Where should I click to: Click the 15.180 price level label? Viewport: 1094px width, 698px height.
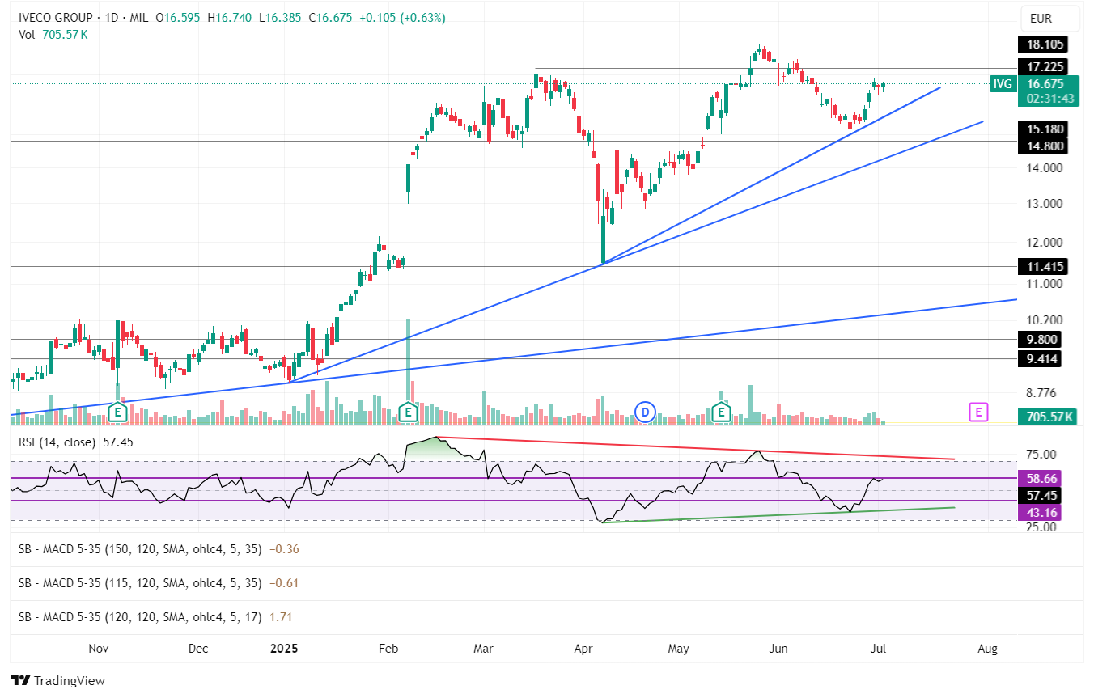[1044, 129]
